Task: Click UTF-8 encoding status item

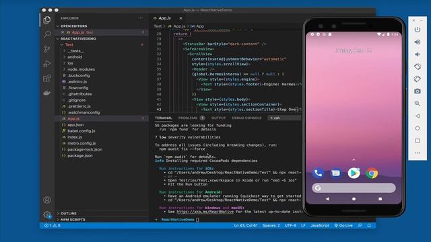Action: (290, 226)
